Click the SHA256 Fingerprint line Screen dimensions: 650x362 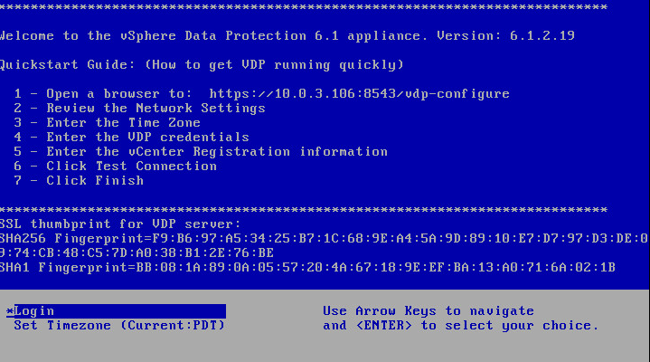[324, 238]
